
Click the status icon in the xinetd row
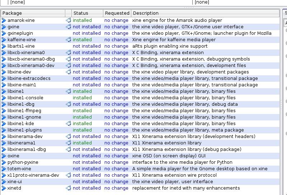pyautogui.click(x=68, y=188)
